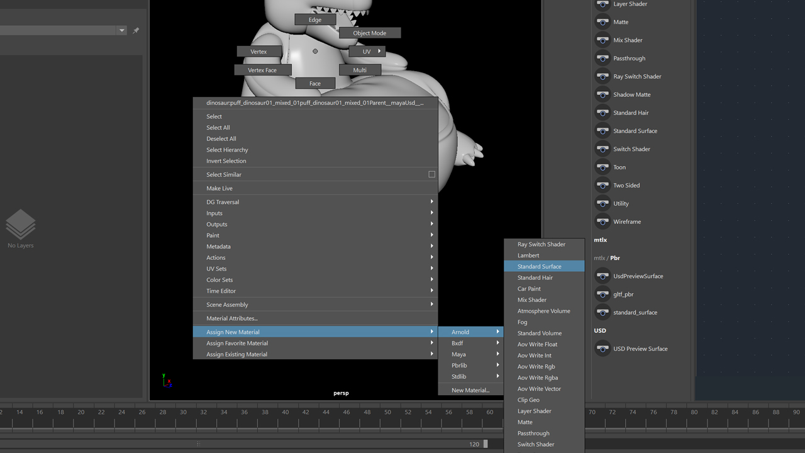The width and height of the screenshot is (805, 453).
Task: Expand the Maya material submenu
Action: click(470, 355)
